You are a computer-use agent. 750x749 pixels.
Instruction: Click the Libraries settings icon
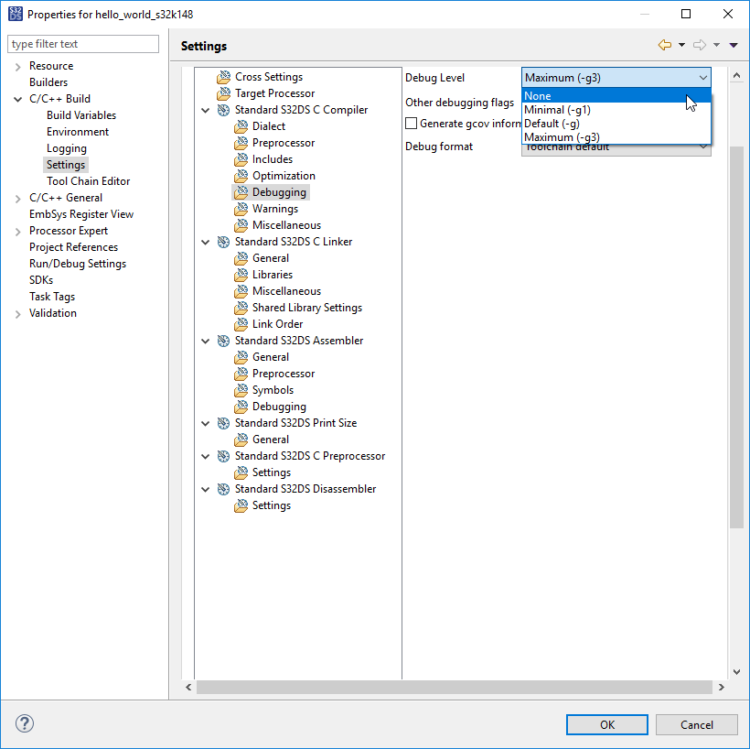pos(241,275)
